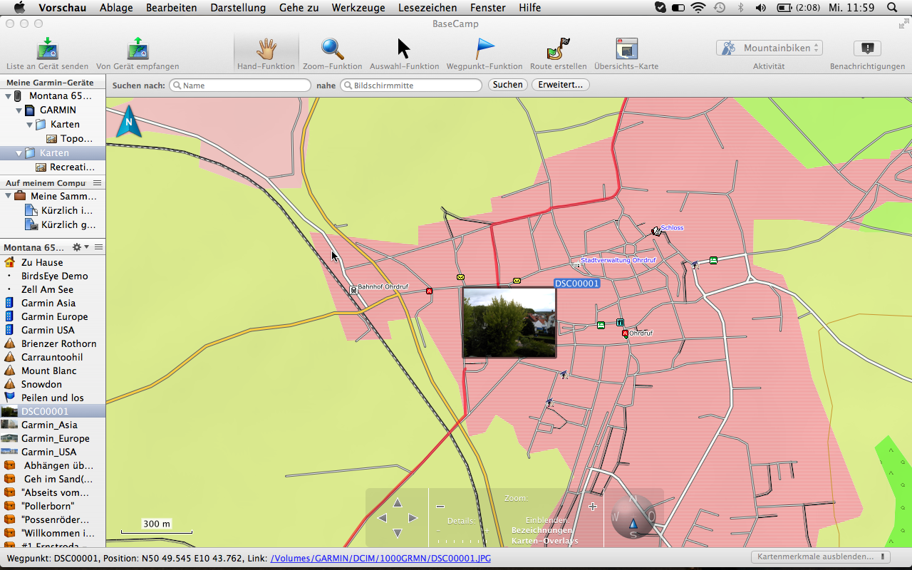Open the Werkzeuge menu
The height and width of the screenshot is (570, 912).
point(358,8)
